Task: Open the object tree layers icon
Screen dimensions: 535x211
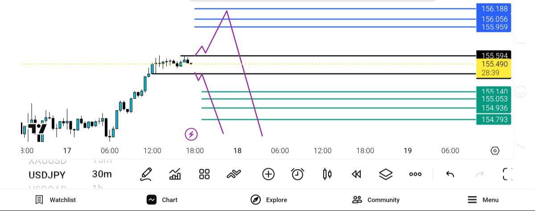Action: point(386,174)
